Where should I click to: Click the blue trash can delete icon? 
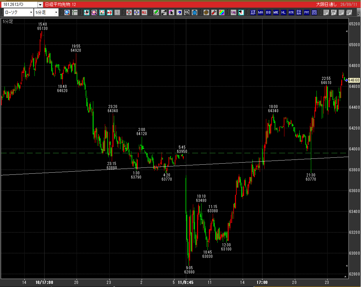coord(195,13)
